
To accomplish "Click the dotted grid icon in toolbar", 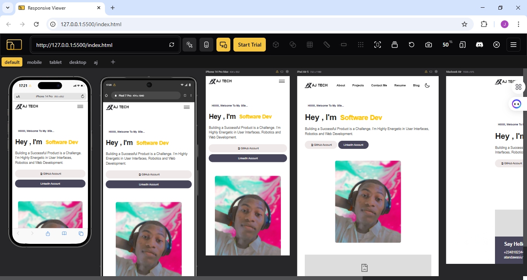I will coord(361,45).
